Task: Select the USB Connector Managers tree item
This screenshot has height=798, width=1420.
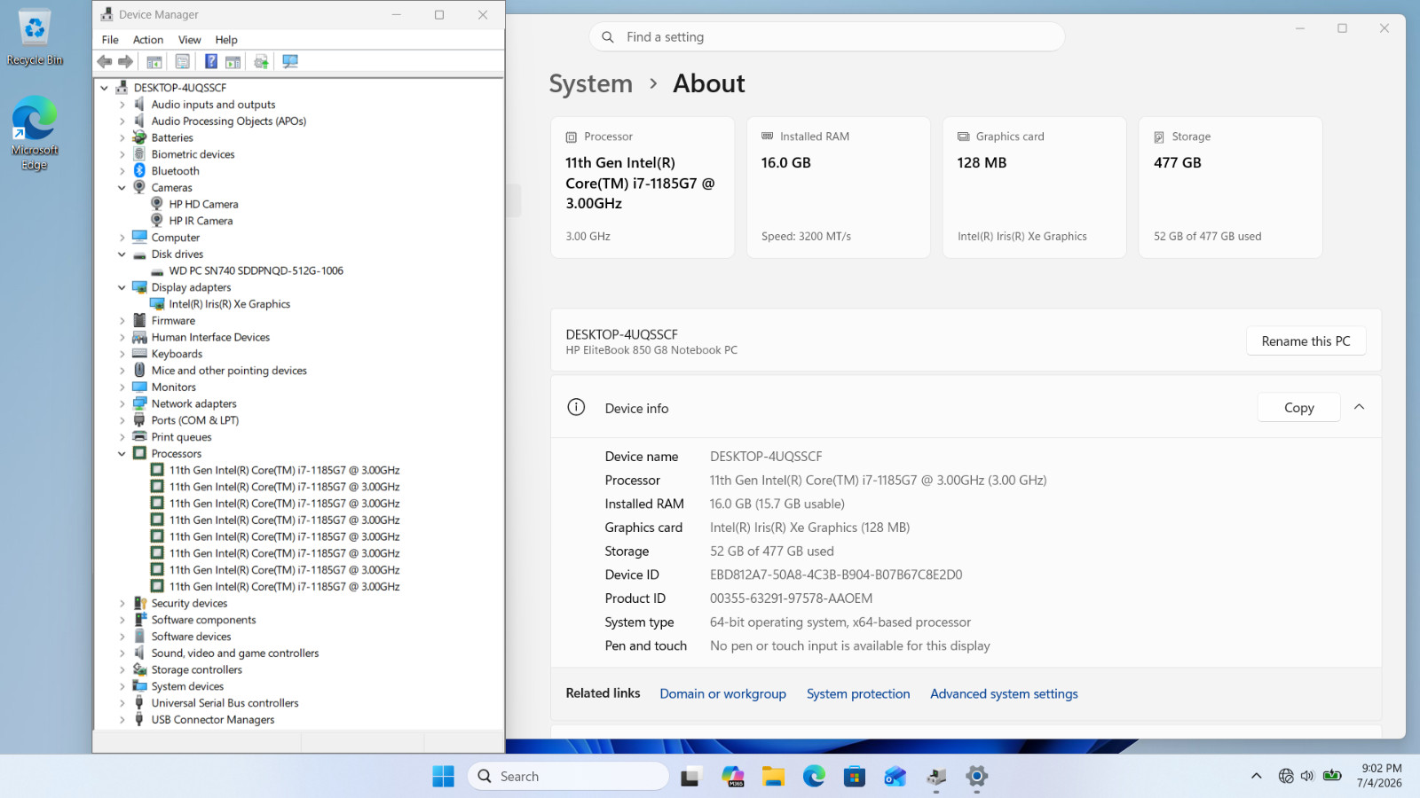Action: pos(212,720)
